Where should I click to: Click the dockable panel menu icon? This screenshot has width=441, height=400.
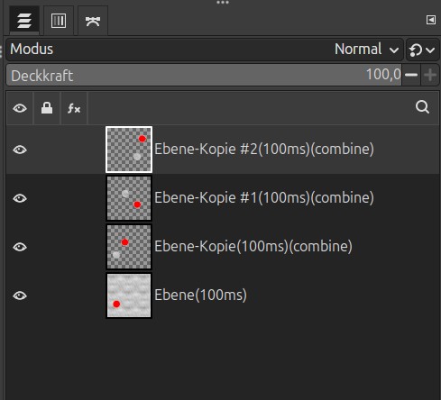pos(431,20)
